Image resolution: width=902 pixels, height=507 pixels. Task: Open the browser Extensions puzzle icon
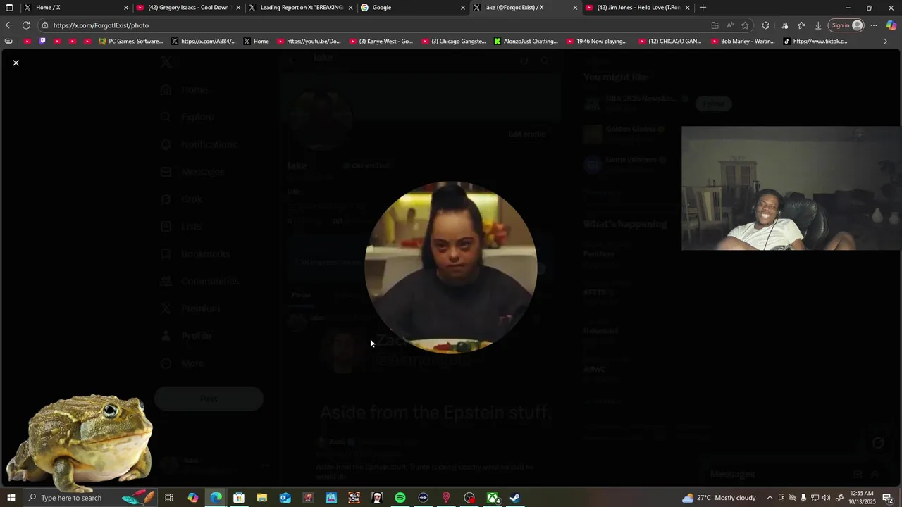click(x=765, y=25)
